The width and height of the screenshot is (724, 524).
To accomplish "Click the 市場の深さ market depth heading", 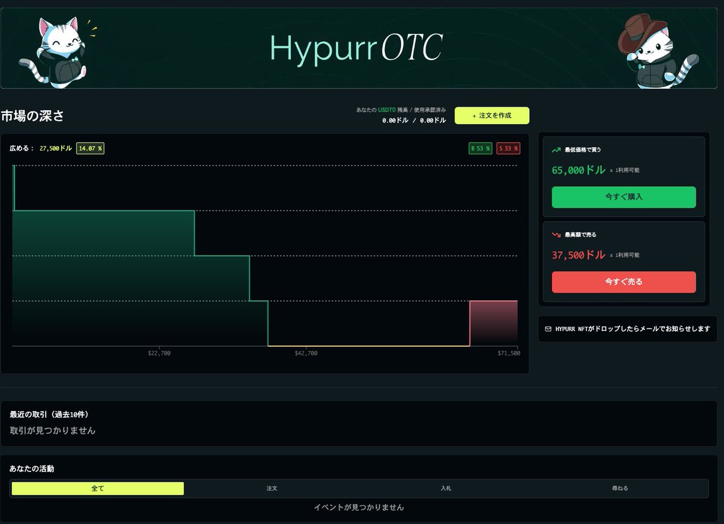I will tap(33, 116).
